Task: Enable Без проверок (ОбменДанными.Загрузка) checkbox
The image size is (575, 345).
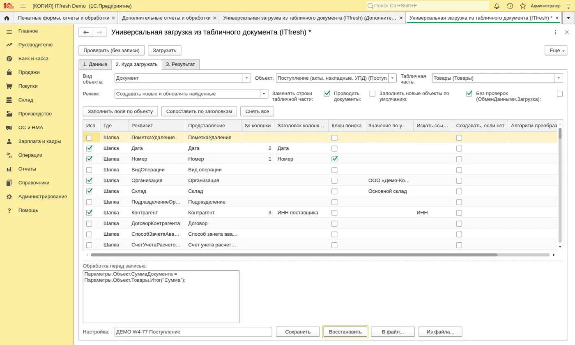Action: (x=560, y=94)
